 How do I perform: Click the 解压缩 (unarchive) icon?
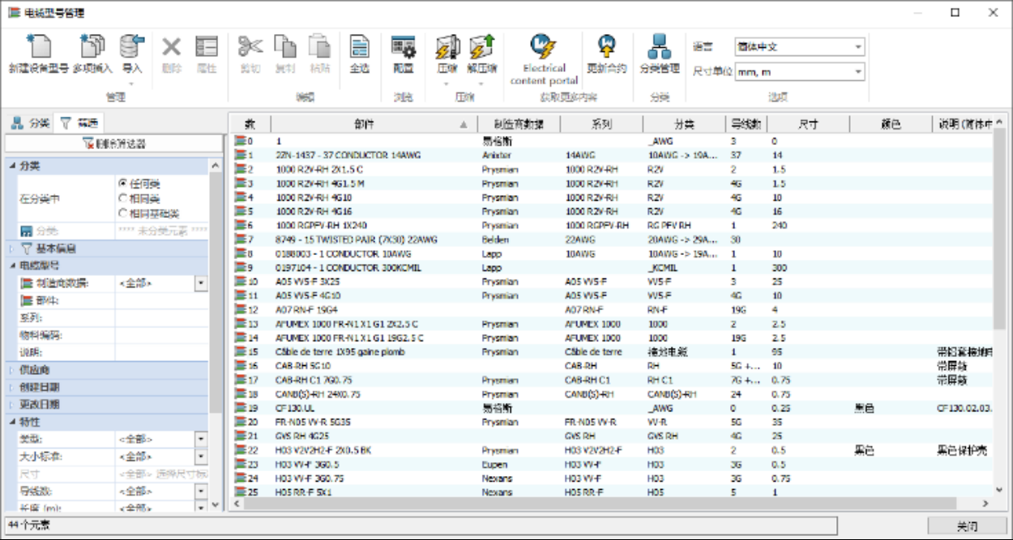coord(481,49)
